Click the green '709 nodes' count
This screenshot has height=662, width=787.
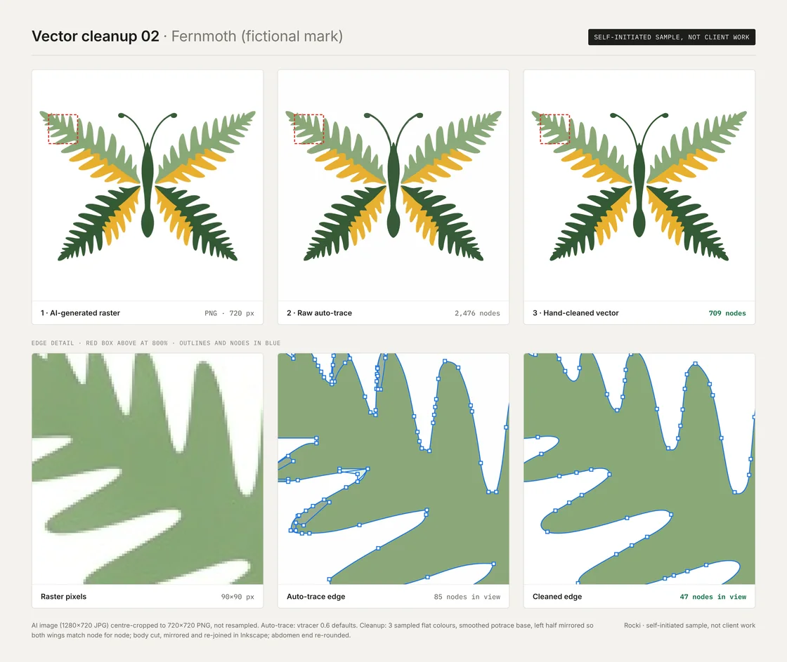(727, 313)
